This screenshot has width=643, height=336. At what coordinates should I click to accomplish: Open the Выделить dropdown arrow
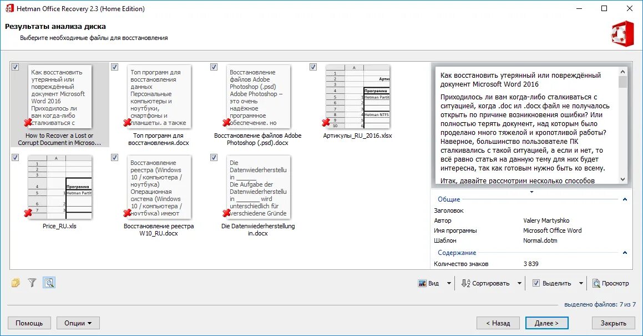point(581,283)
